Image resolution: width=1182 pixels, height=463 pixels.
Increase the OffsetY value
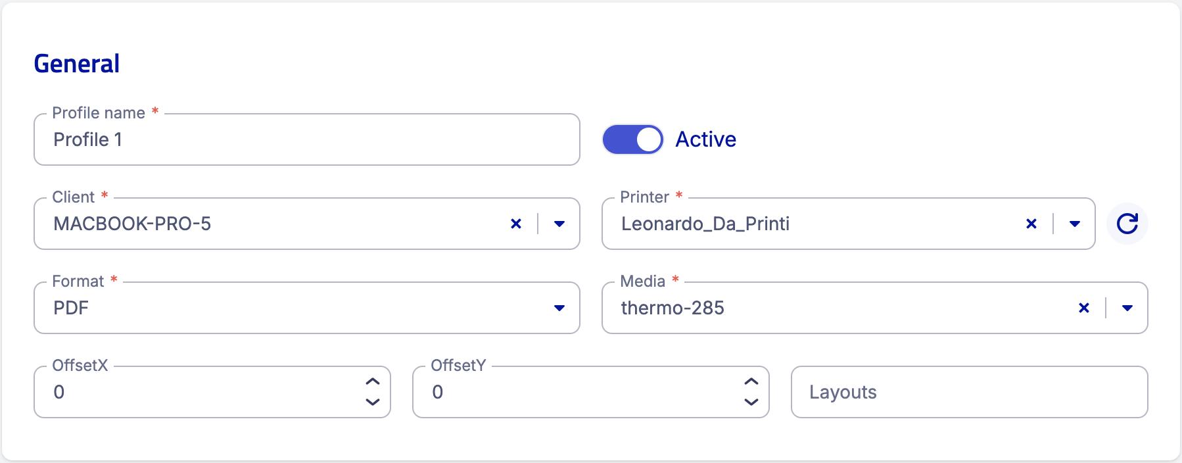pyautogui.click(x=751, y=381)
